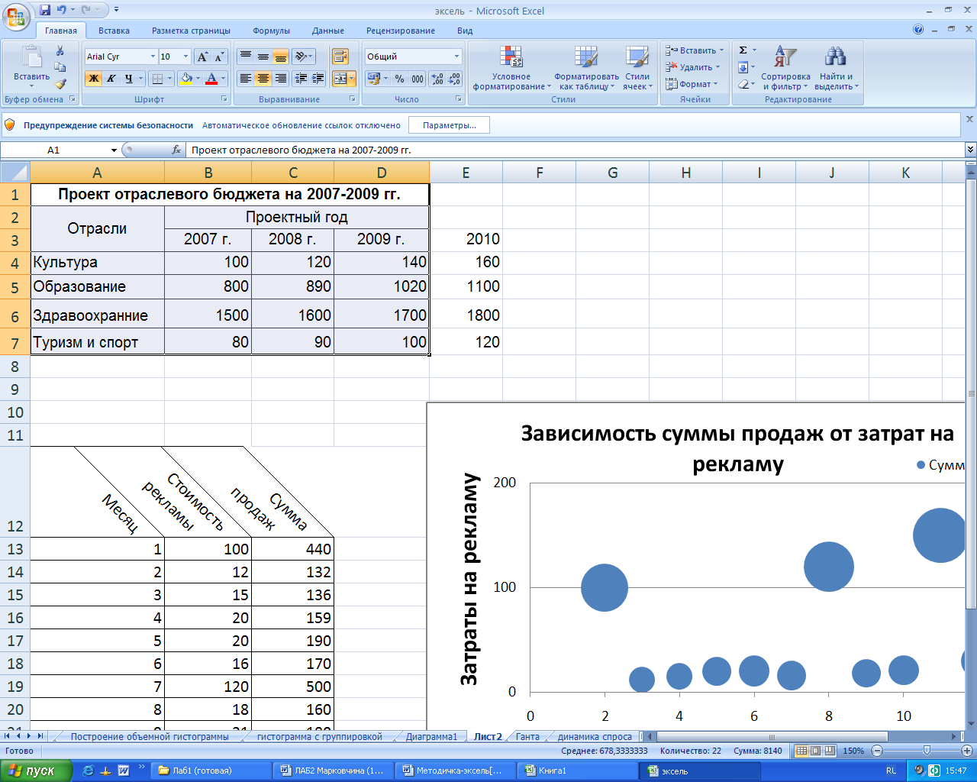The height and width of the screenshot is (782, 977).
Task: Switch to the Формулы tab
Action: click(272, 31)
